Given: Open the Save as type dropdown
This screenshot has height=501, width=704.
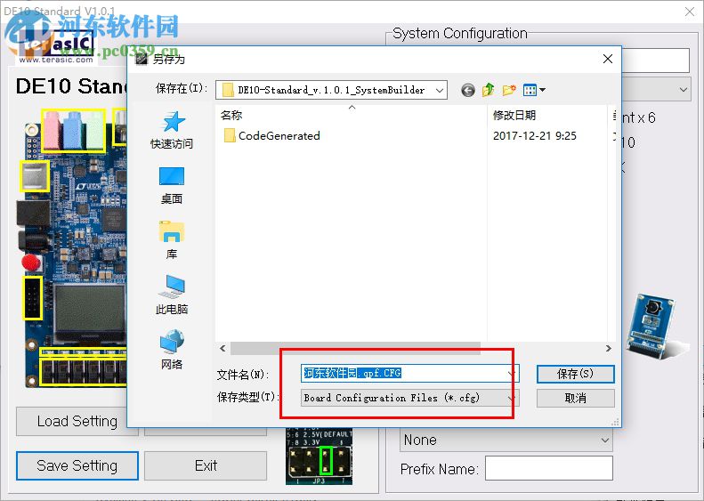Looking at the screenshot, I should pyautogui.click(x=511, y=398).
